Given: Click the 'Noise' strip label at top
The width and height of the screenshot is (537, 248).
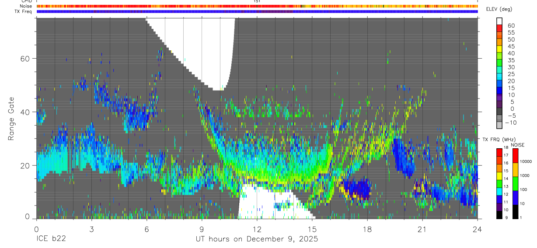Looking at the screenshot, I should [25, 6].
